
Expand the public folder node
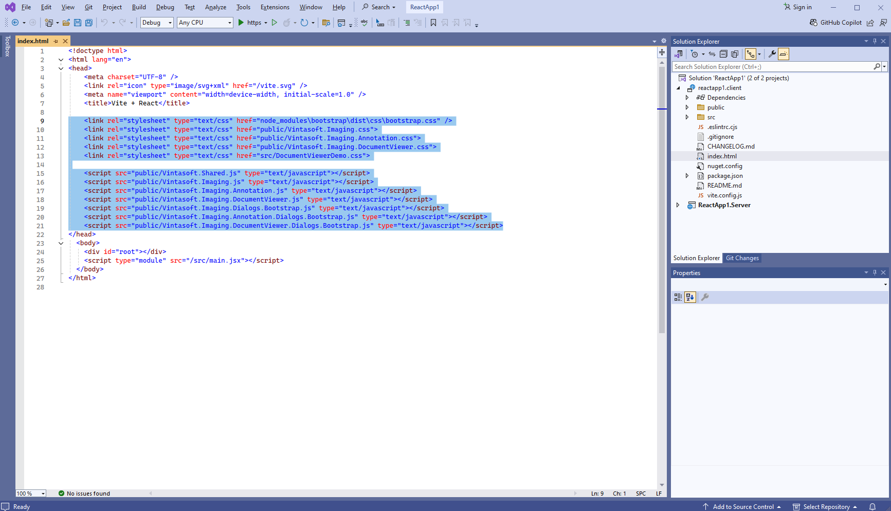click(x=687, y=107)
